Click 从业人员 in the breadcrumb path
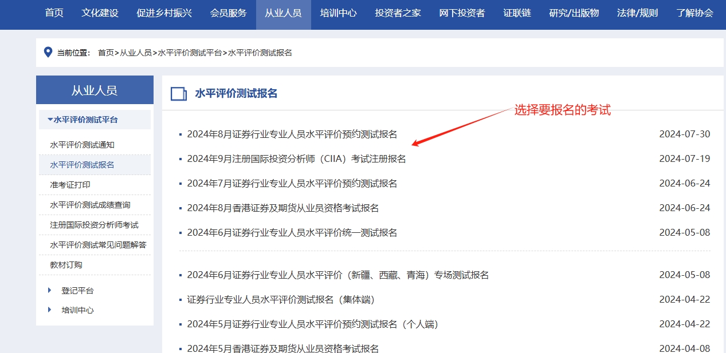Screen dimensions: 726x353 tap(135, 53)
